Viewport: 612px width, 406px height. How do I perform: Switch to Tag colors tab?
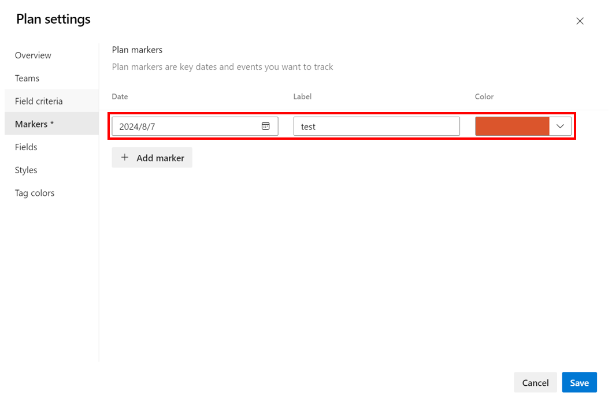click(x=51, y=193)
